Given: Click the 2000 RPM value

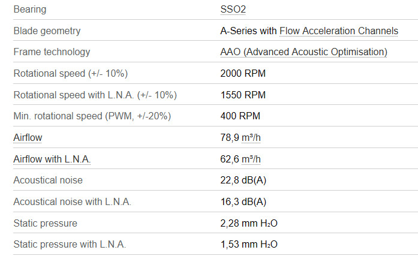Looking at the screenshot, I should click(243, 74).
